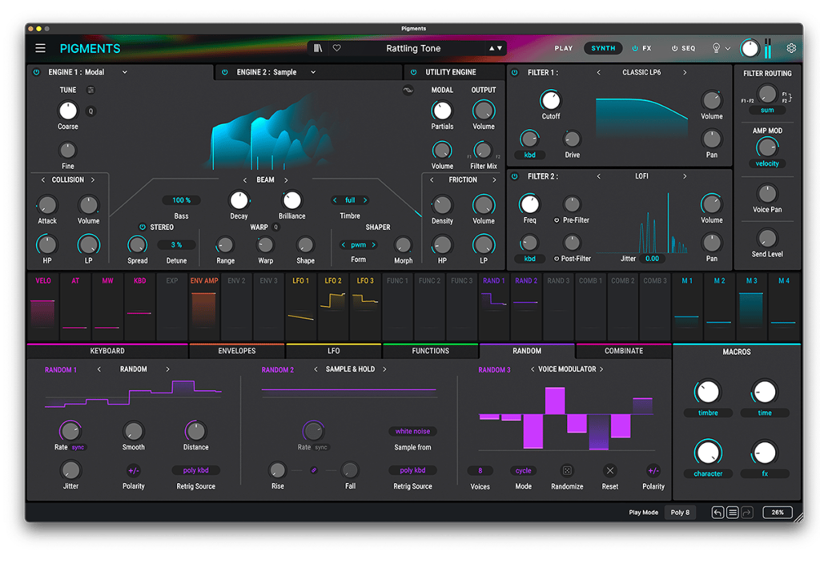Toggle Engine 1 power button

point(37,72)
